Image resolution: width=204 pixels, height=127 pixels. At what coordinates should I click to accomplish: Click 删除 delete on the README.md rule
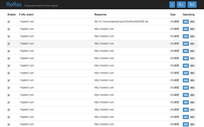coord(192,22)
